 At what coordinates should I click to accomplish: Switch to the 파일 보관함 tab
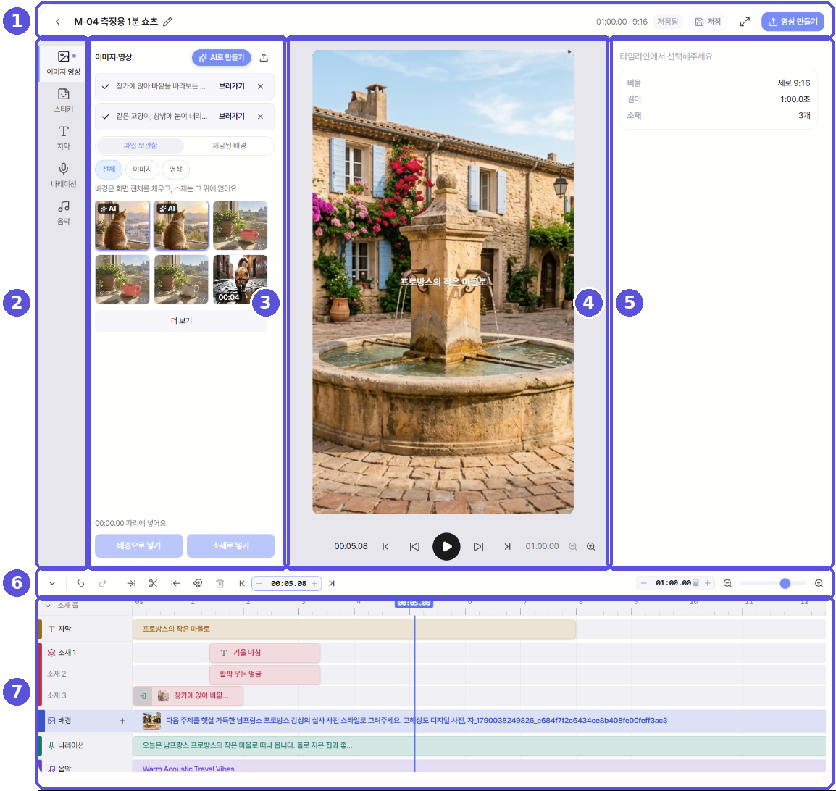pyautogui.click(x=141, y=146)
